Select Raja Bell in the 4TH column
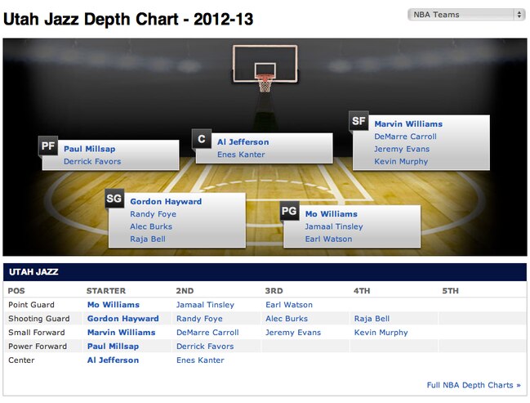The image size is (530, 403). 372,319
